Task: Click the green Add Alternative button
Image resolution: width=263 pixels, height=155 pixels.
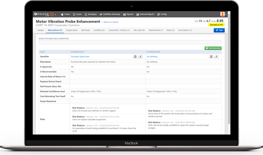Action: point(213,48)
